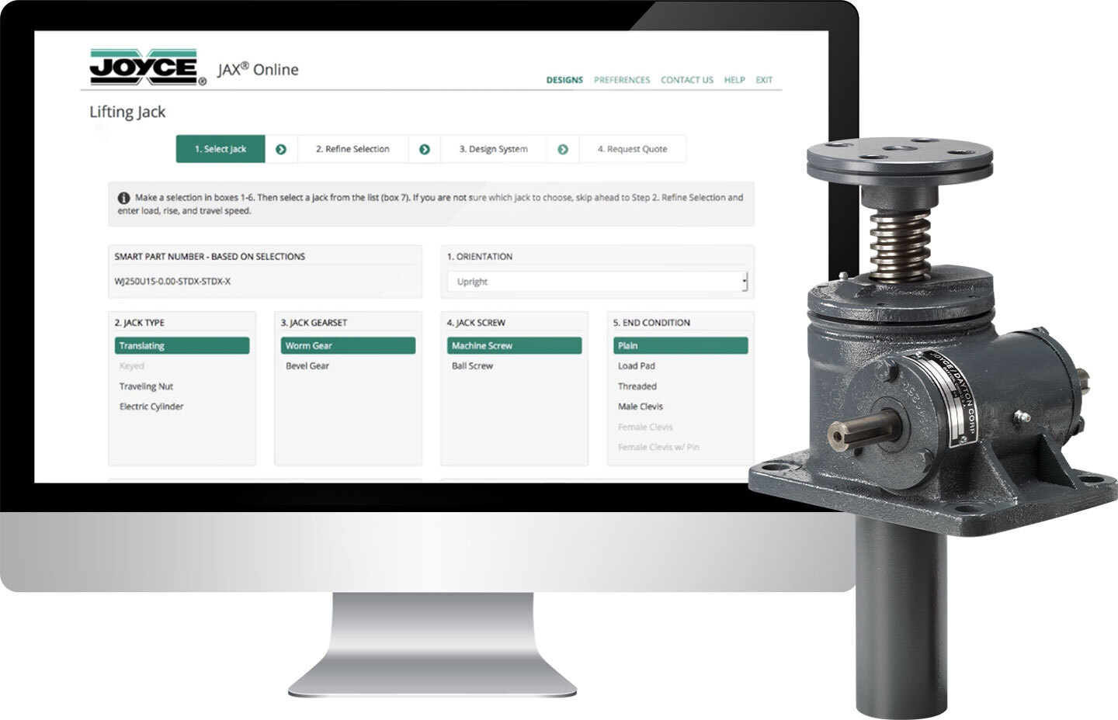Image resolution: width=1118 pixels, height=720 pixels.
Task: Click arrow icon after Select Jack step
Action: click(281, 149)
